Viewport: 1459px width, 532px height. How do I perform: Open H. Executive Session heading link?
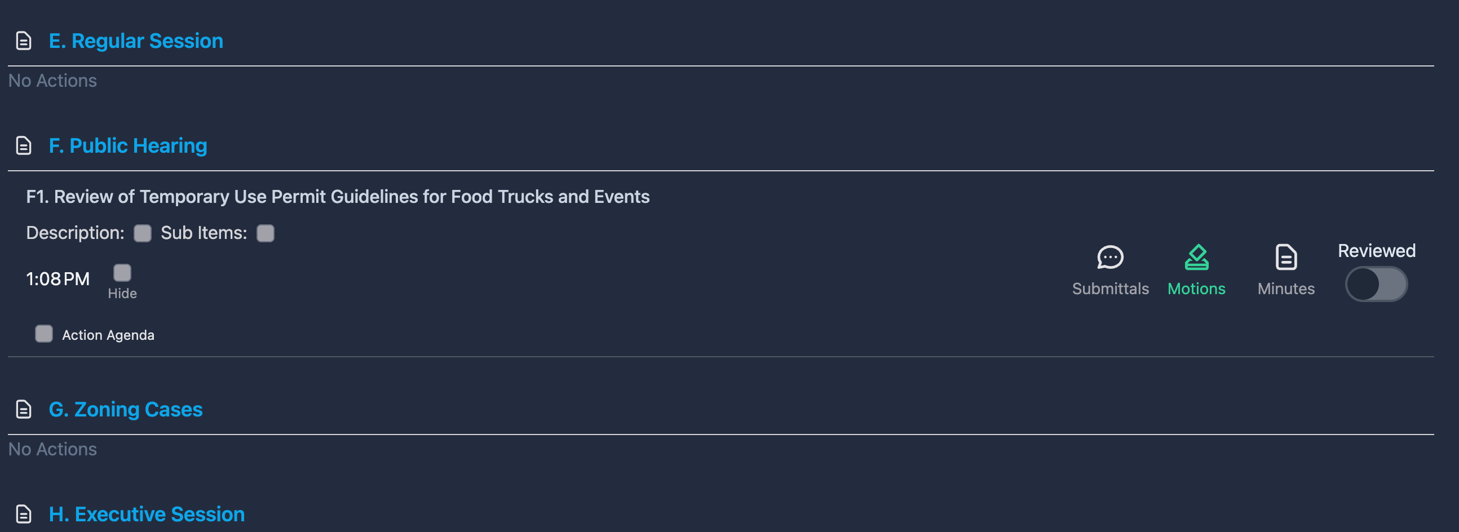(x=147, y=514)
